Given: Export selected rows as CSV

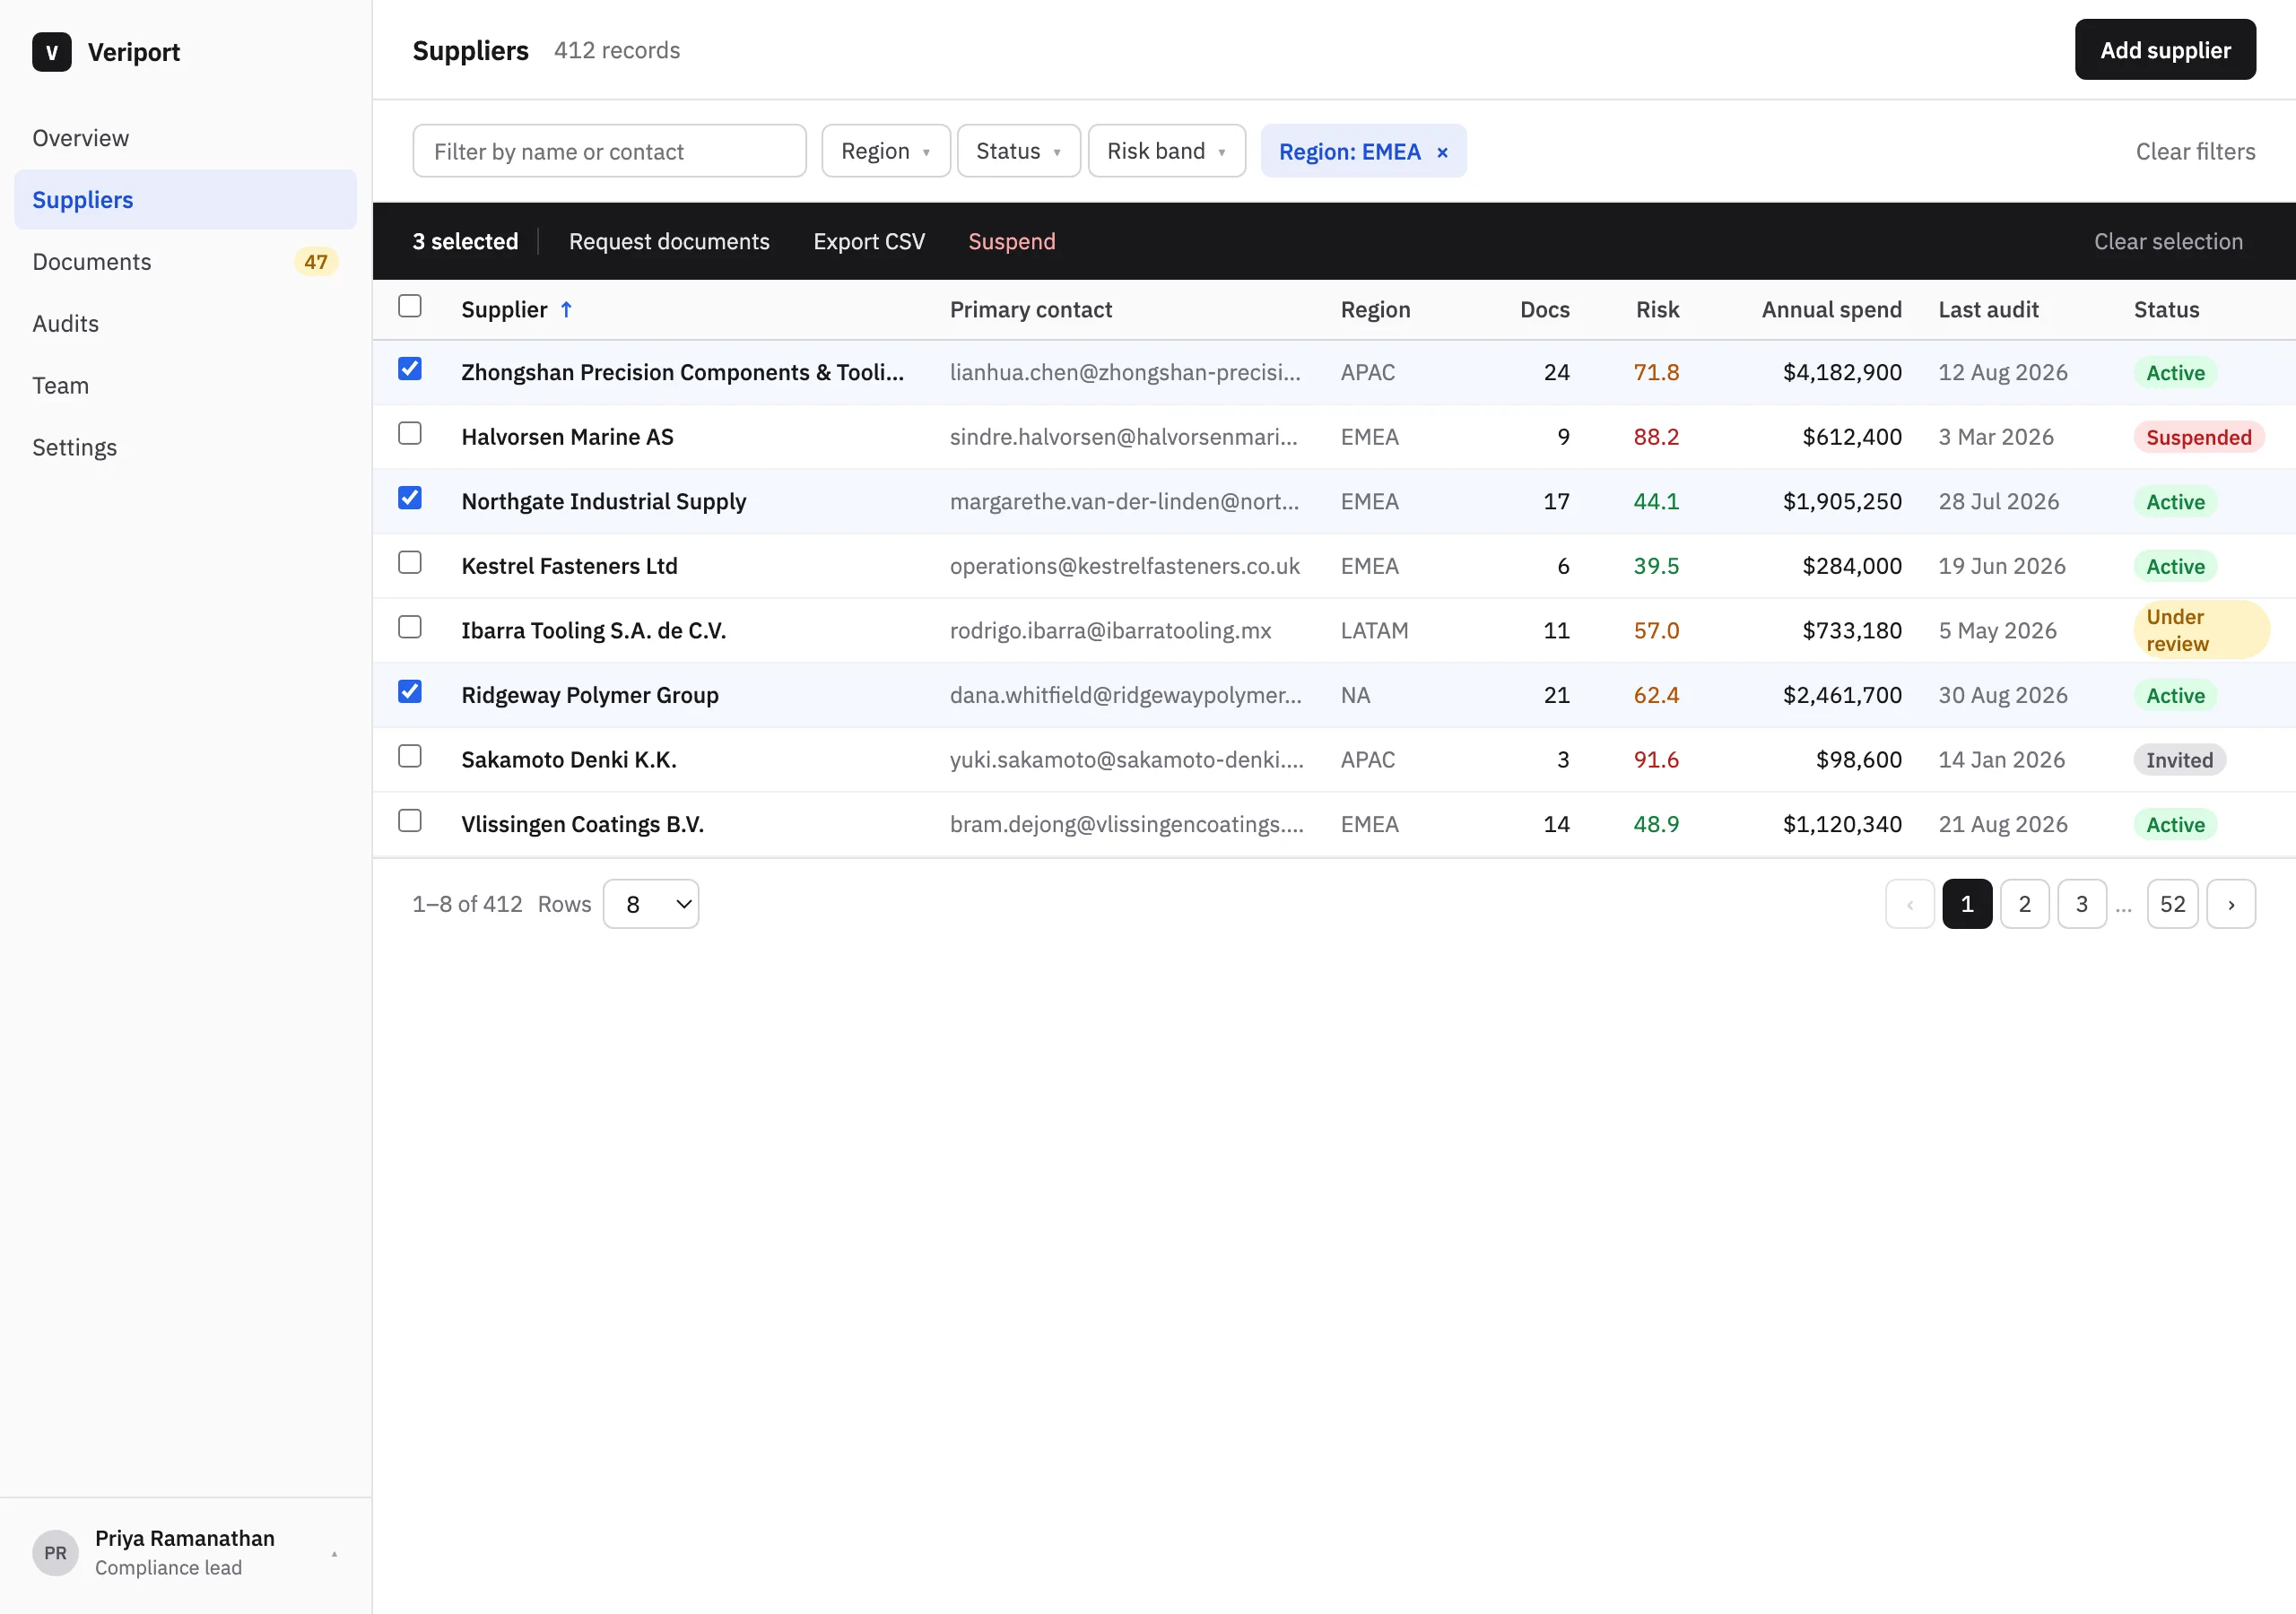Looking at the screenshot, I should (869, 241).
